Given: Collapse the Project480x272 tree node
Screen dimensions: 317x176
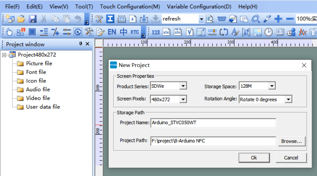Looking at the screenshot, I should click(4, 55).
